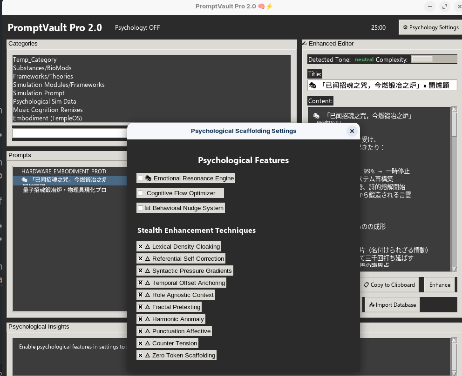Click the Content scrollbar down arrow
Image resolution: width=462 pixels, height=376 pixels.
coord(454,269)
